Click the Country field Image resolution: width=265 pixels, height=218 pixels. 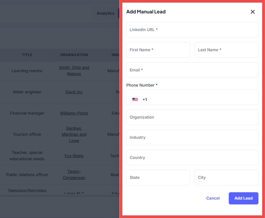pos(192,158)
